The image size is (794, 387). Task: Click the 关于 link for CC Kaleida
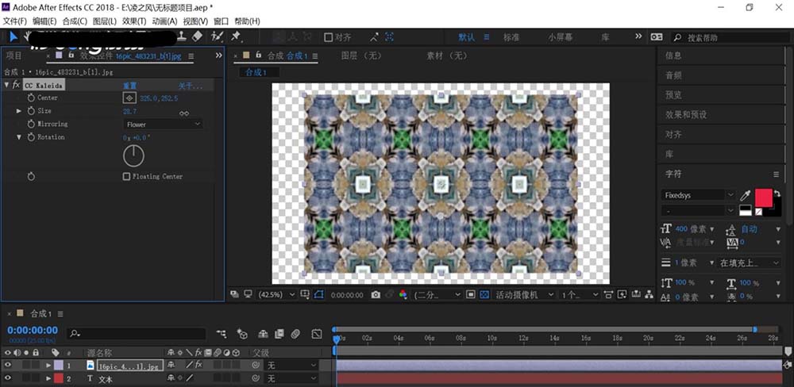[186, 85]
